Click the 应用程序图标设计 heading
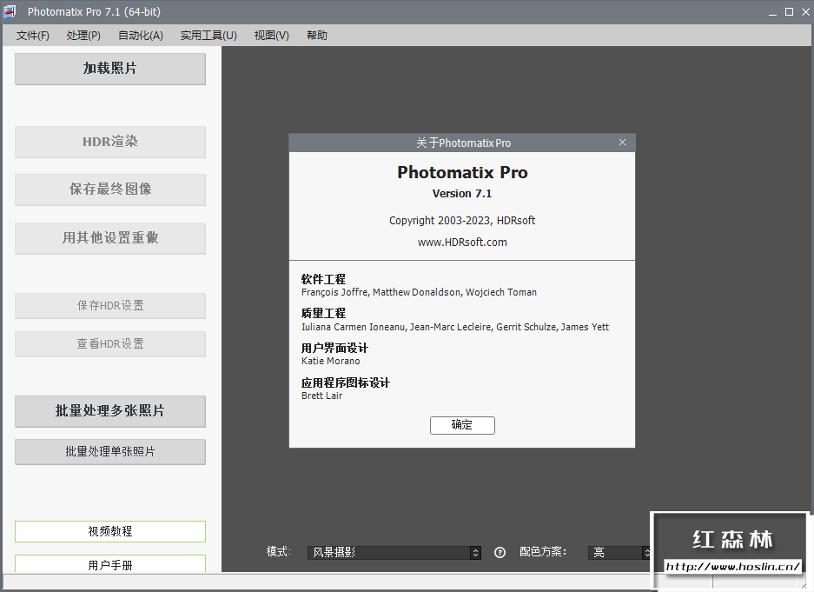The width and height of the screenshot is (814, 592). (346, 382)
